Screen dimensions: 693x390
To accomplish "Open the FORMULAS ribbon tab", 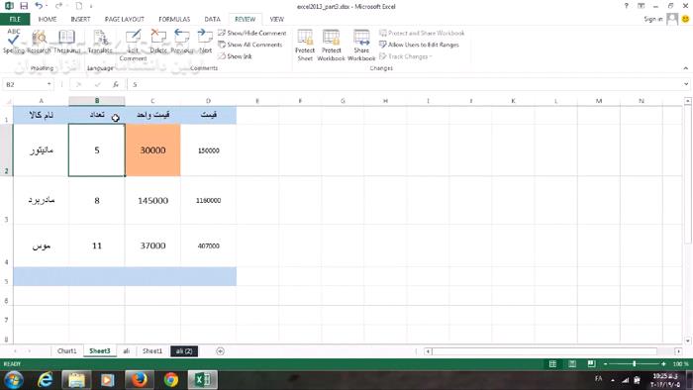I will (x=174, y=20).
